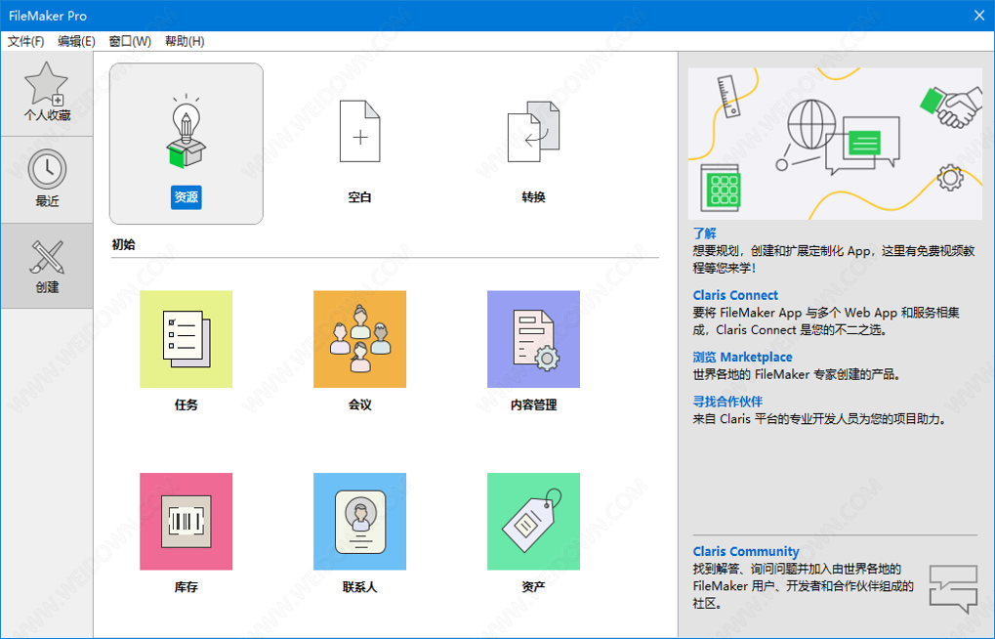Viewport: 995px width, 639px height.
Task: Click the 资源 lightbulb box icon
Action: 186,131
